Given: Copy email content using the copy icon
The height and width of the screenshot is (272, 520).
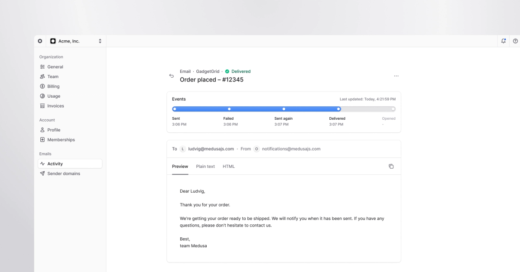Looking at the screenshot, I should click(391, 166).
